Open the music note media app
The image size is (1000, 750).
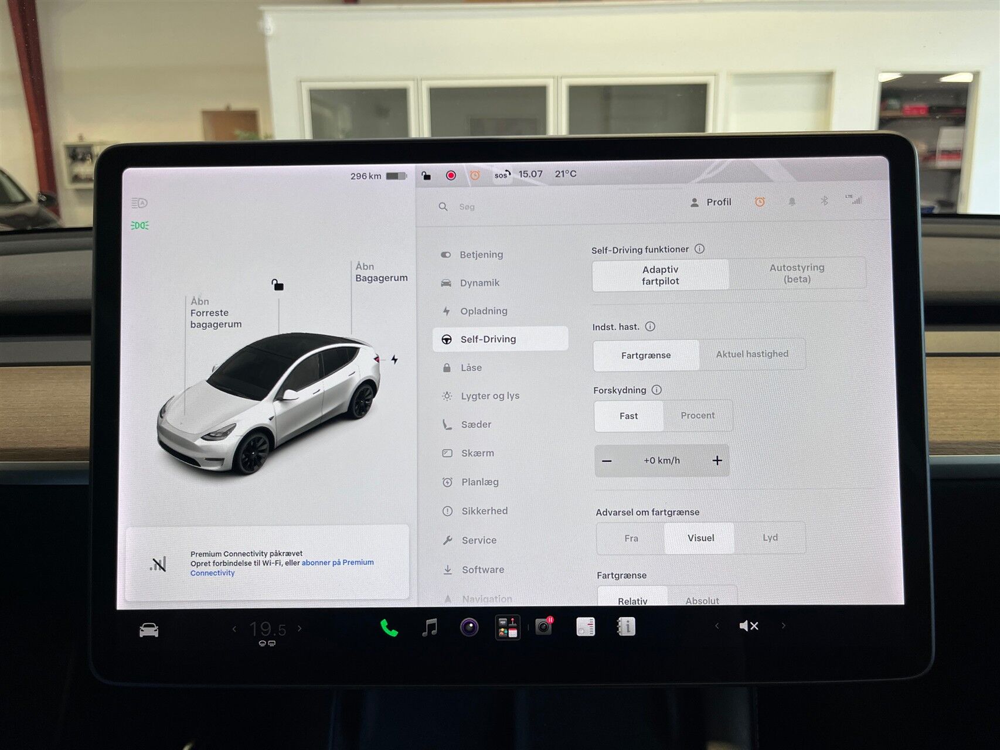click(x=430, y=628)
